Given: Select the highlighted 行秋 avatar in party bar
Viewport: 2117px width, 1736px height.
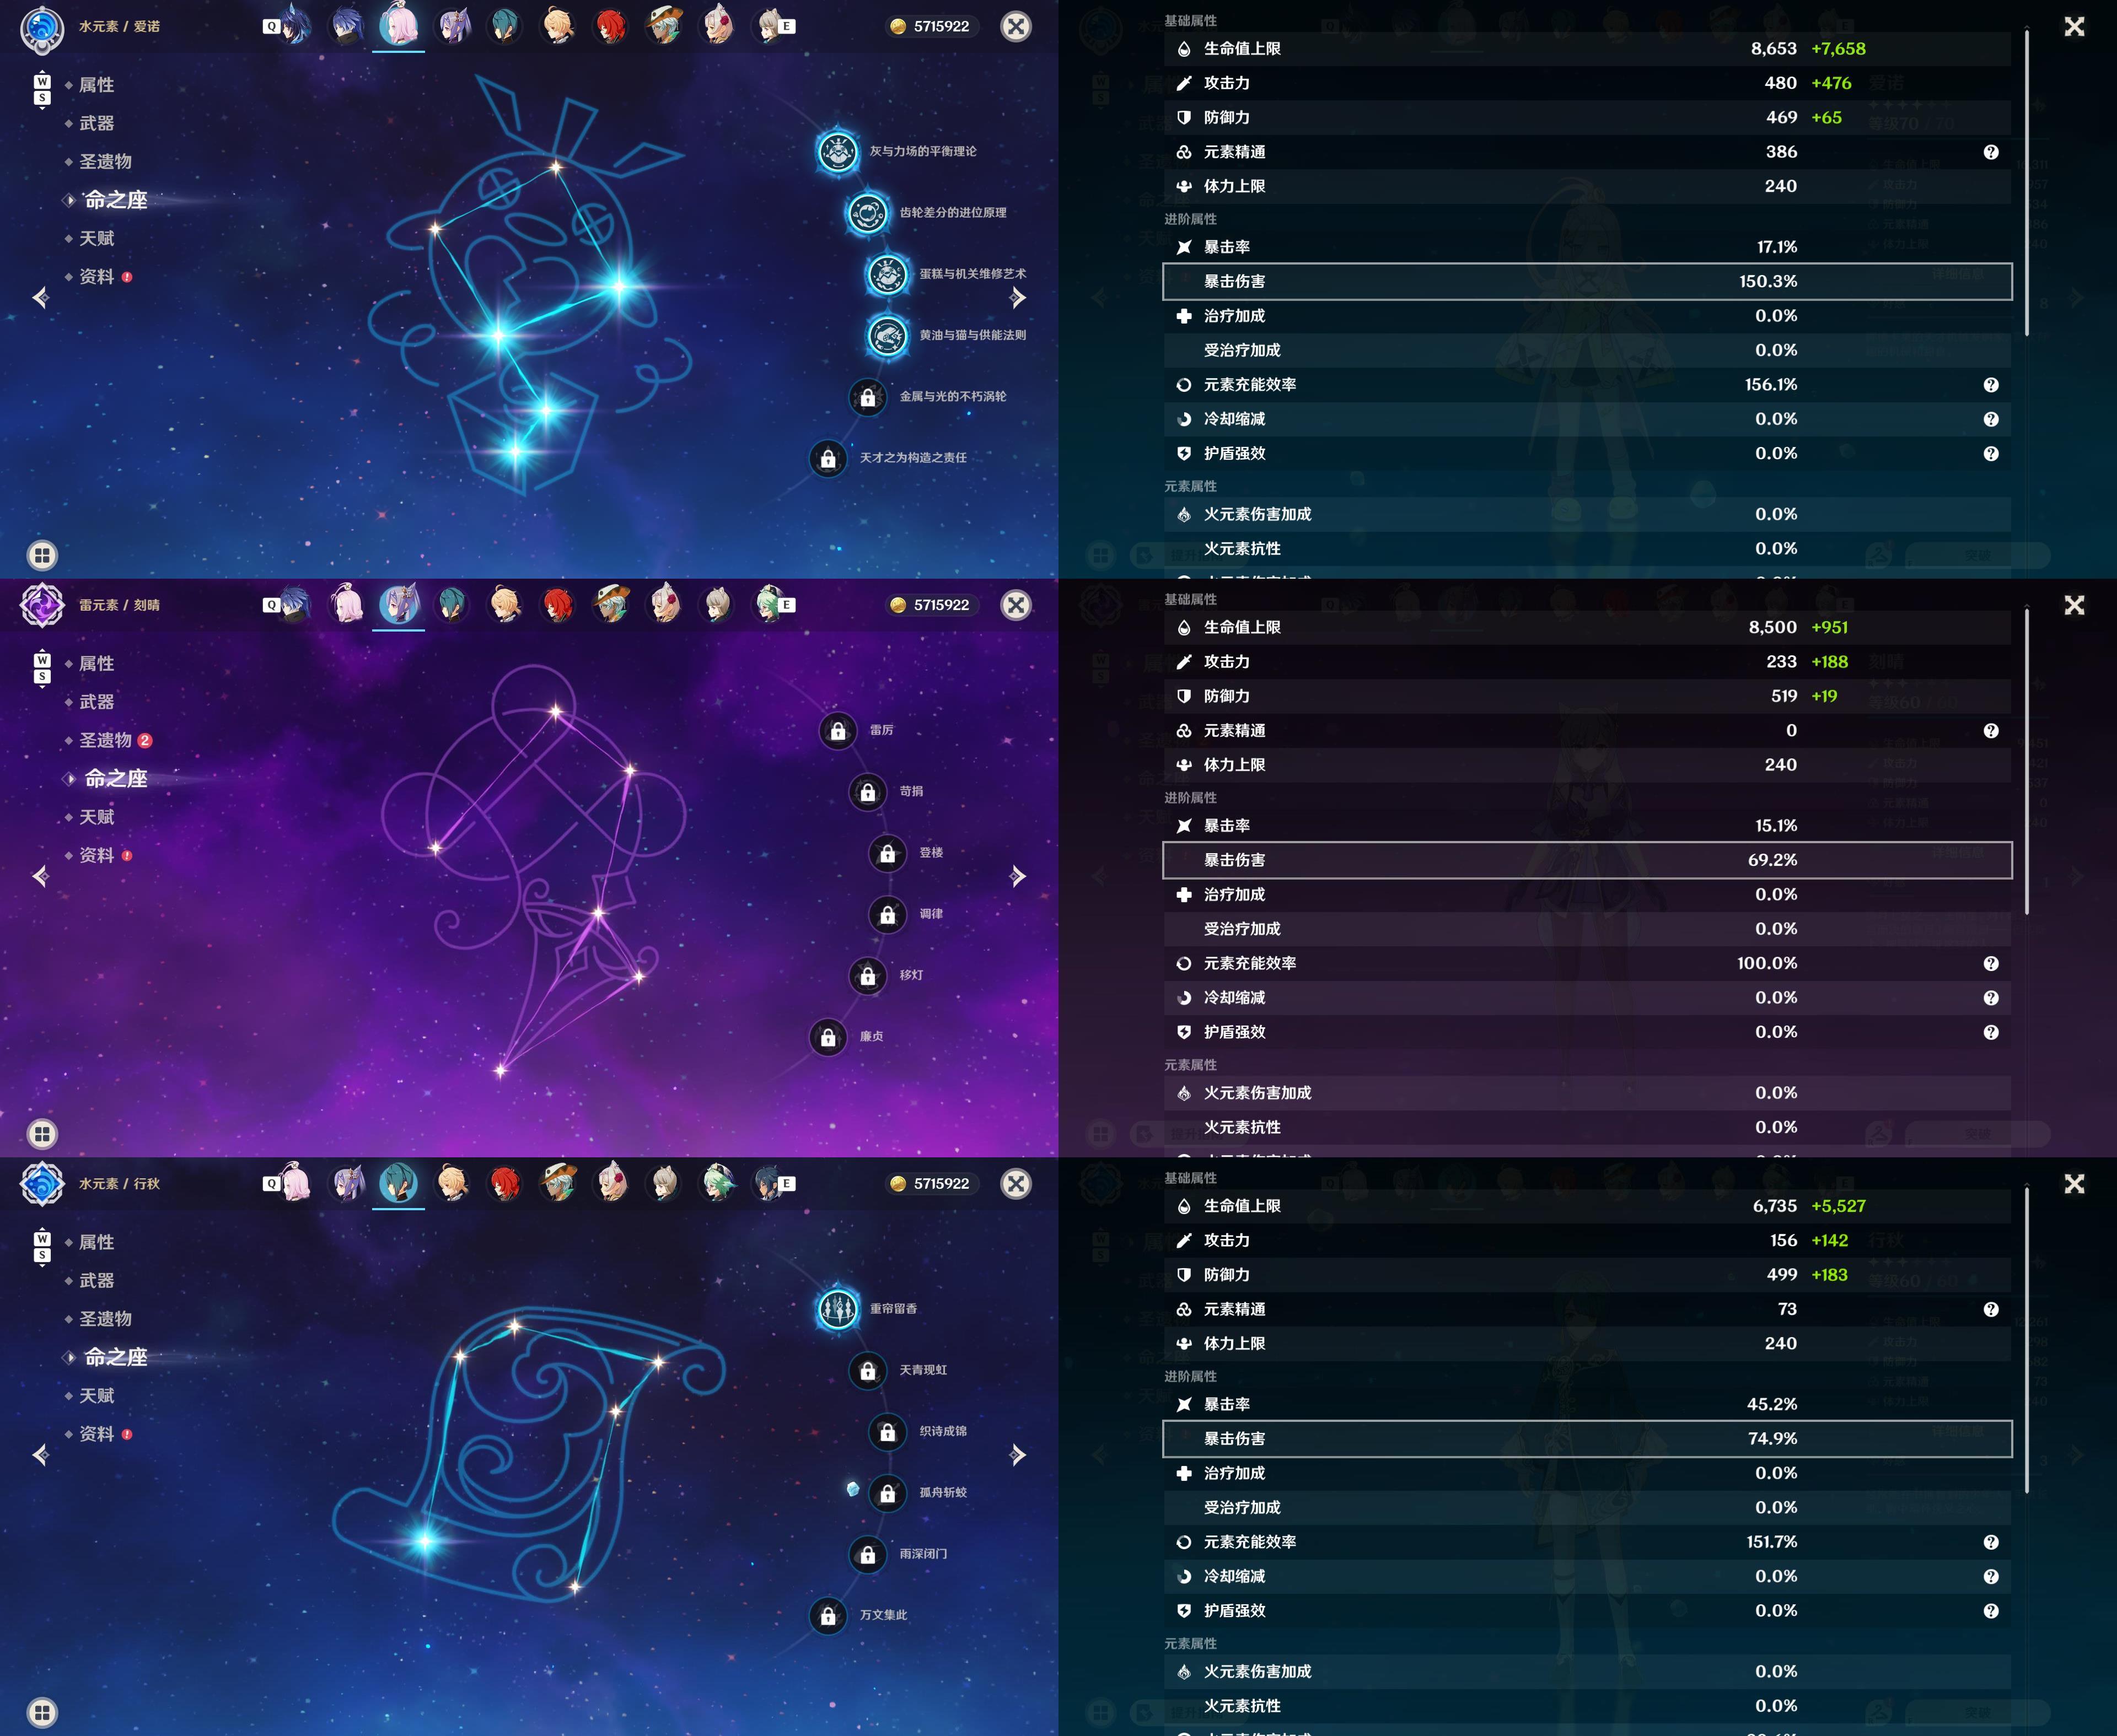Looking at the screenshot, I should pos(398,1182).
